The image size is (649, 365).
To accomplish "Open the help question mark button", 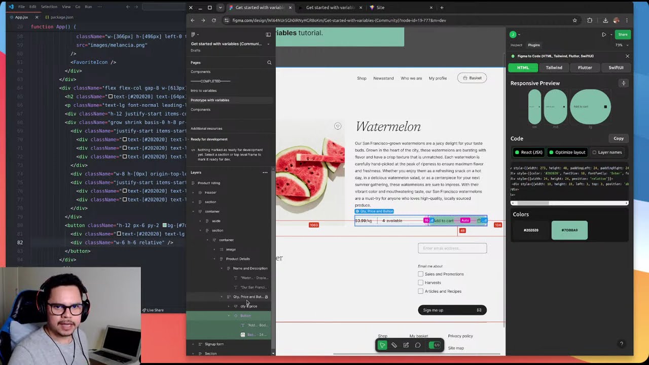I will tap(621, 344).
